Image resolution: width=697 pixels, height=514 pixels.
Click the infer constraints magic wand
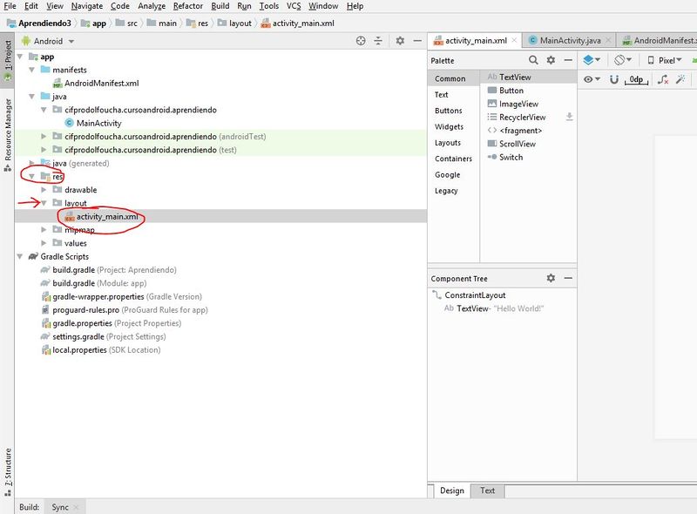click(680, 79)
